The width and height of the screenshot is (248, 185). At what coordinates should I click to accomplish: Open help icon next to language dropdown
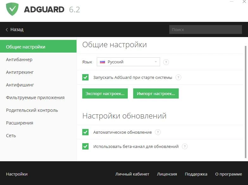click(166, 62)
